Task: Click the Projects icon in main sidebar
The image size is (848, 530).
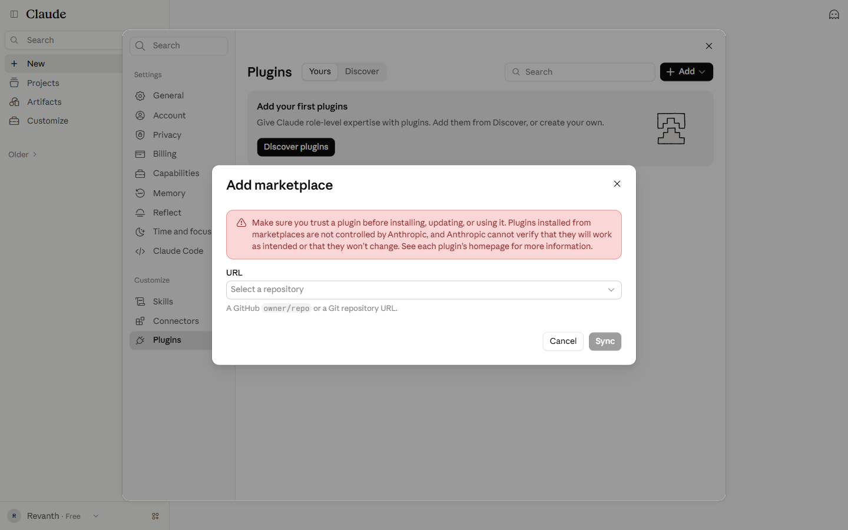Action: click(x=14, y=83)
